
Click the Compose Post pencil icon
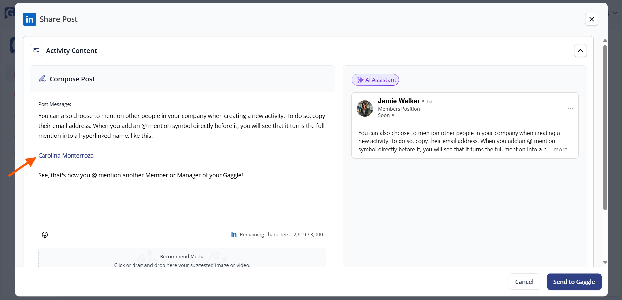(42, 79)
